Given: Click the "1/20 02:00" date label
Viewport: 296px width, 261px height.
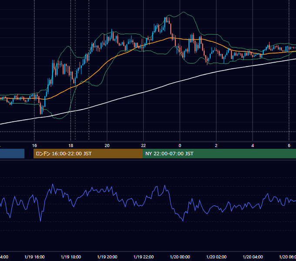Looking at the screenshot, I should pos(216,257).
